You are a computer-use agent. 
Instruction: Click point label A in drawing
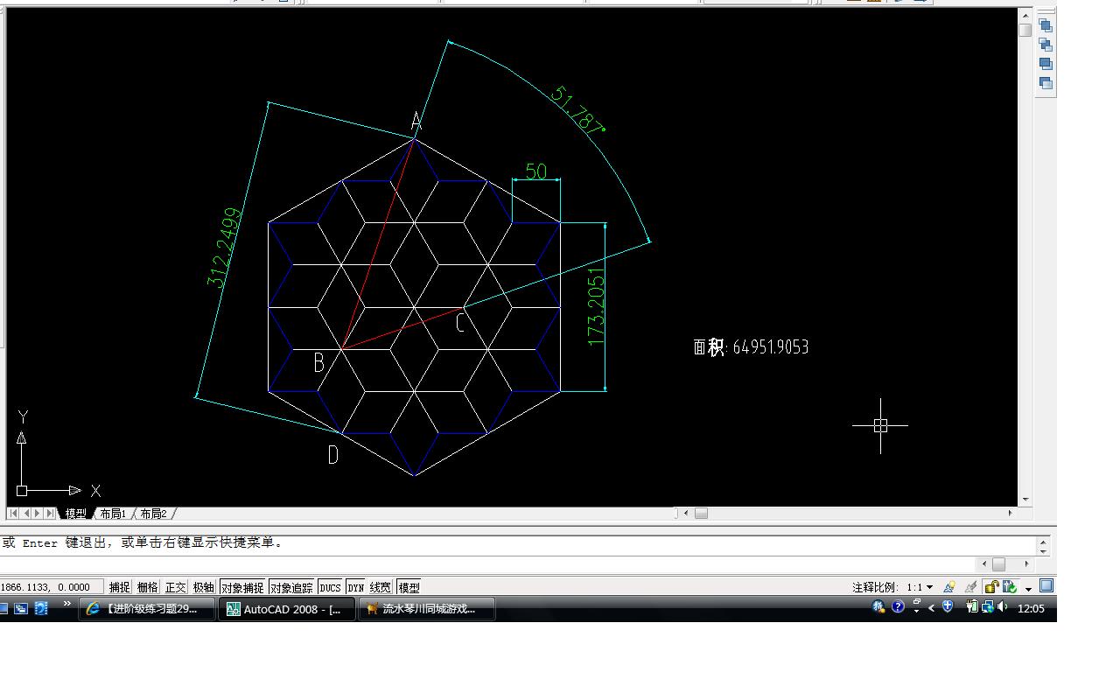pos(417,121)
